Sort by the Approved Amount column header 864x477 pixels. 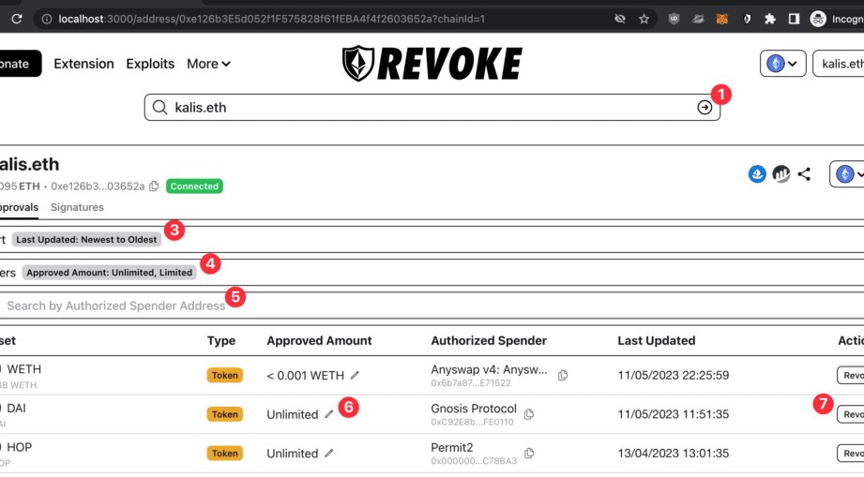(319, 340)
